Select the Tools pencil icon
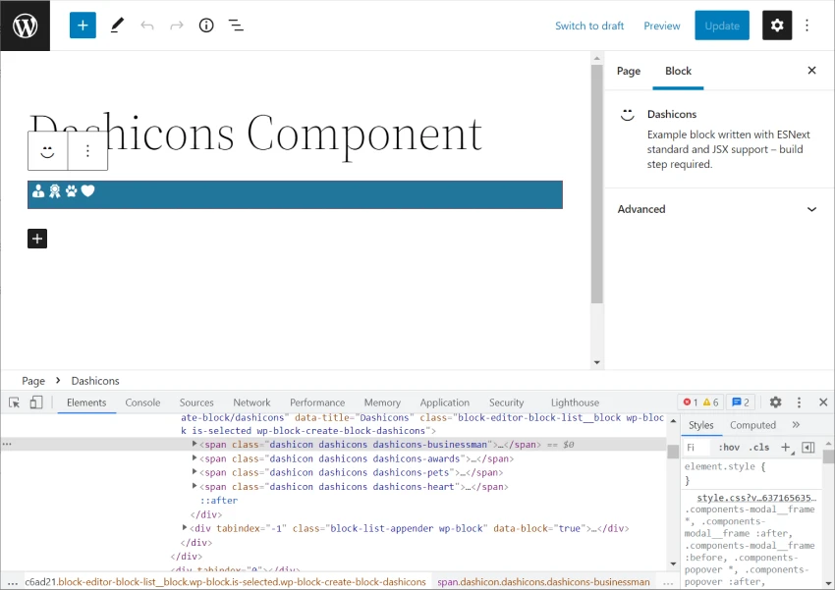Image resolution: width=835 pixels, height=590 pixels. click(117, 26)
